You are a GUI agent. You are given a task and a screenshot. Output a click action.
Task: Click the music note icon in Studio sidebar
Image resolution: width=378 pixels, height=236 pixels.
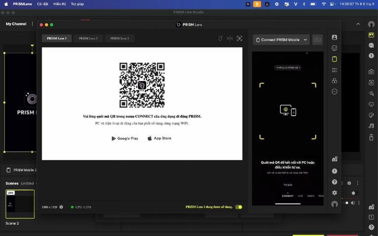coord(371,126)
